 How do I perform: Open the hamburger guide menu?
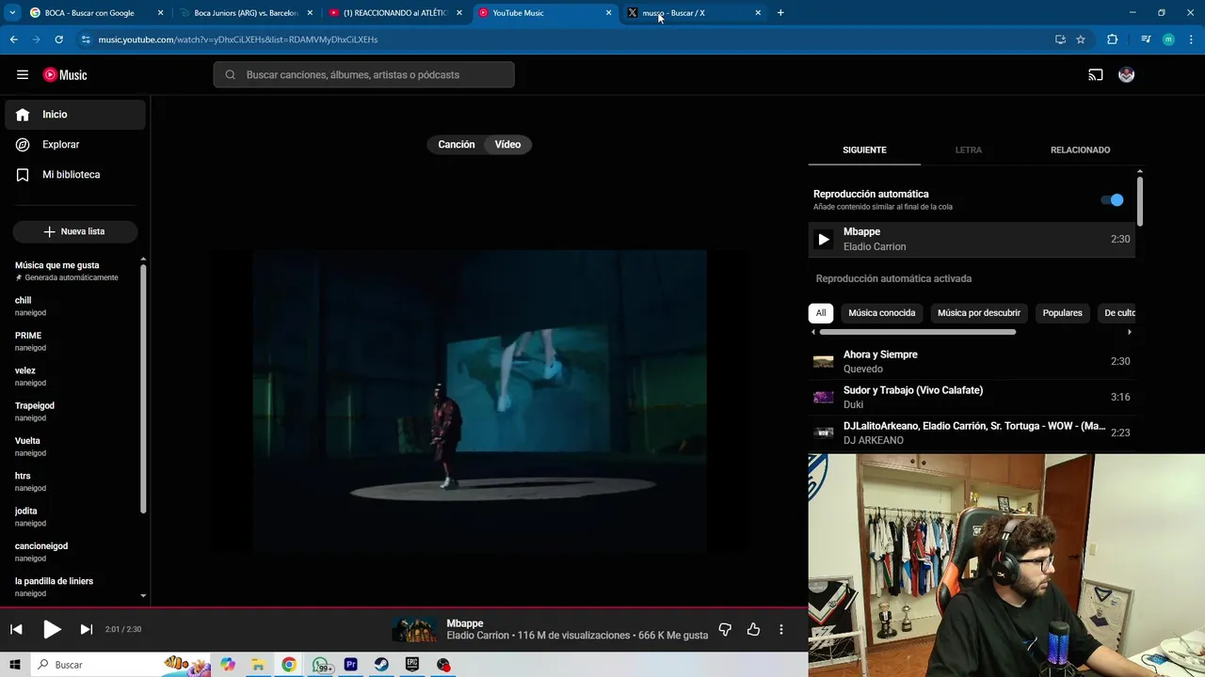coord(23,75)
